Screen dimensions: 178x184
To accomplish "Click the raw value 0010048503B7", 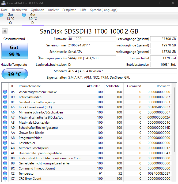I will (x=159, y=107).
